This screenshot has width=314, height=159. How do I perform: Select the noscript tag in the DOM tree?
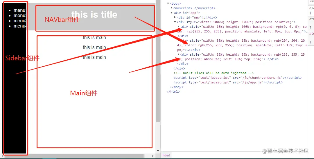tap(194, 8)
